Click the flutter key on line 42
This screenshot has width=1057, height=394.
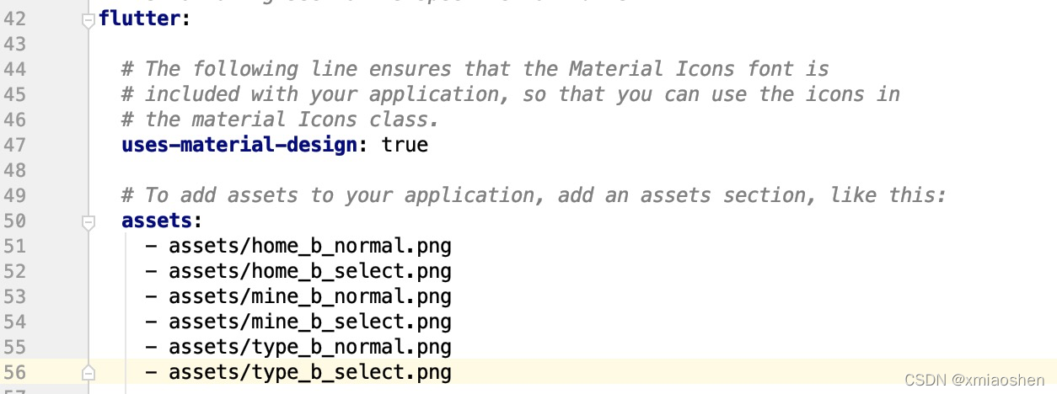139,19
